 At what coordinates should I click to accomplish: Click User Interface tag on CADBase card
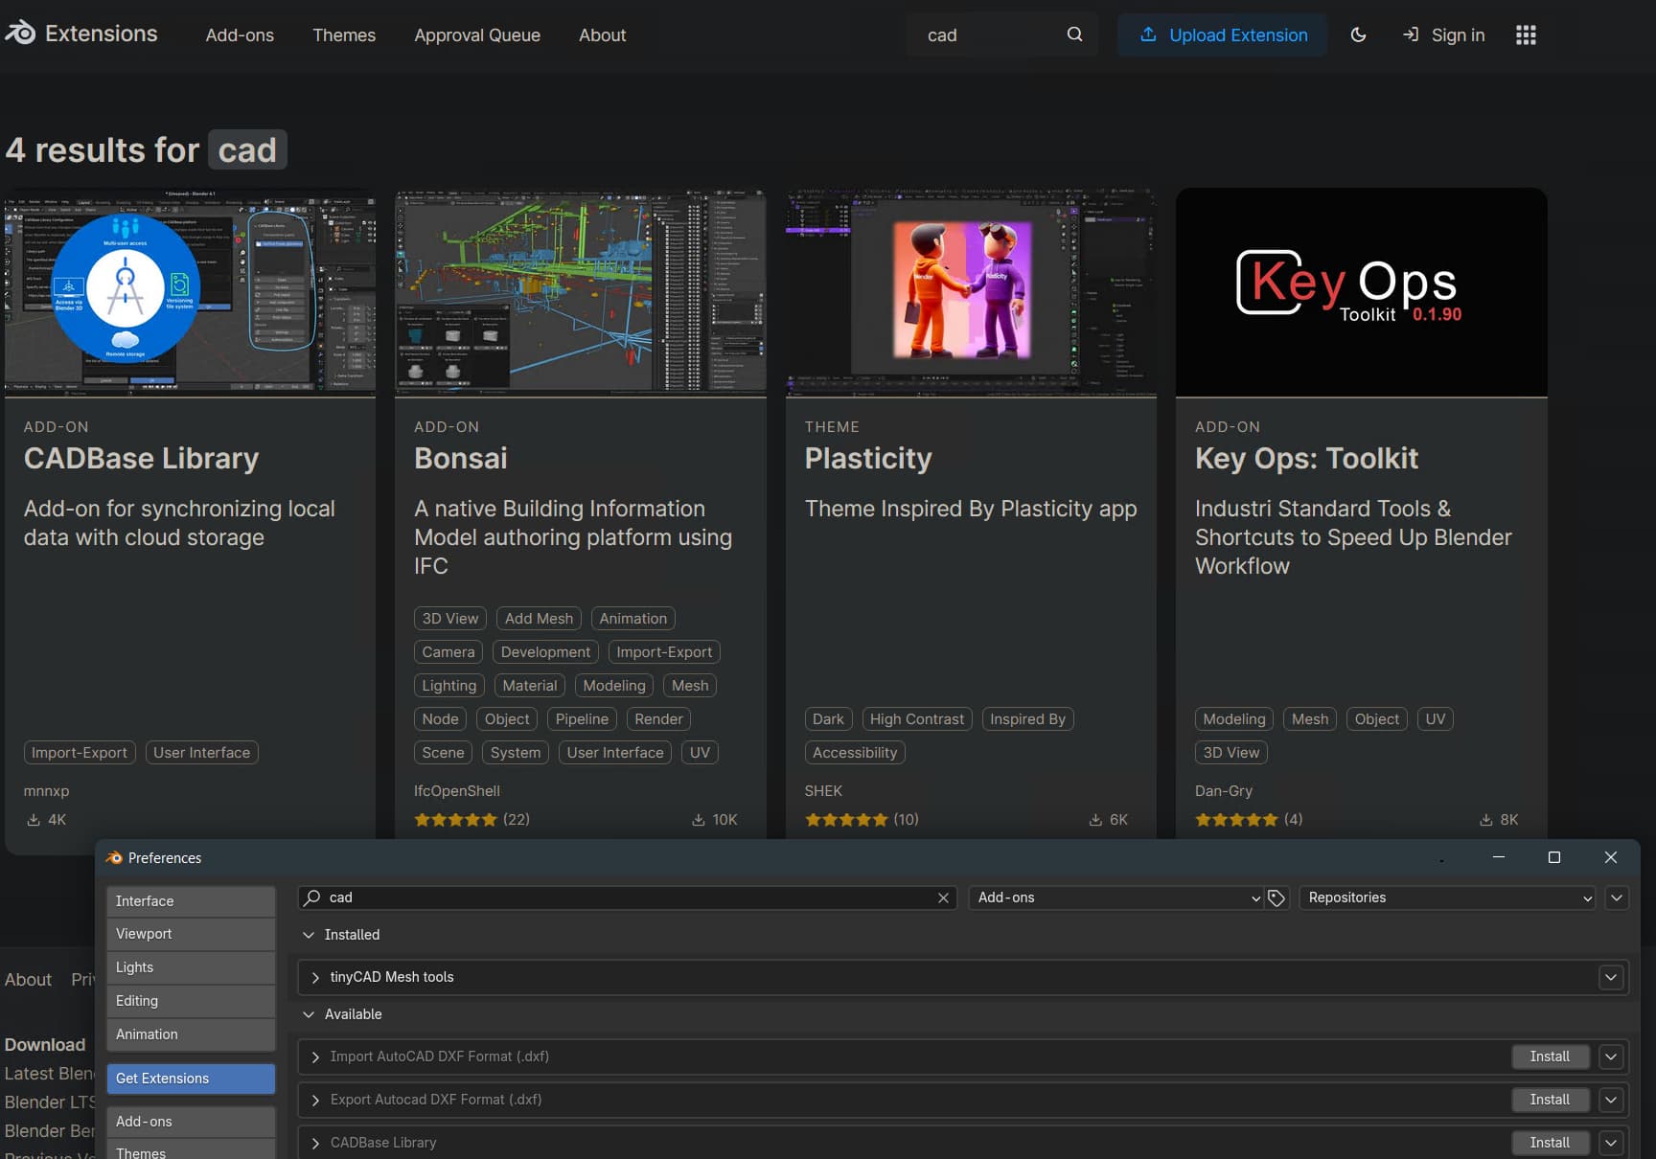(x=201, y=753)
